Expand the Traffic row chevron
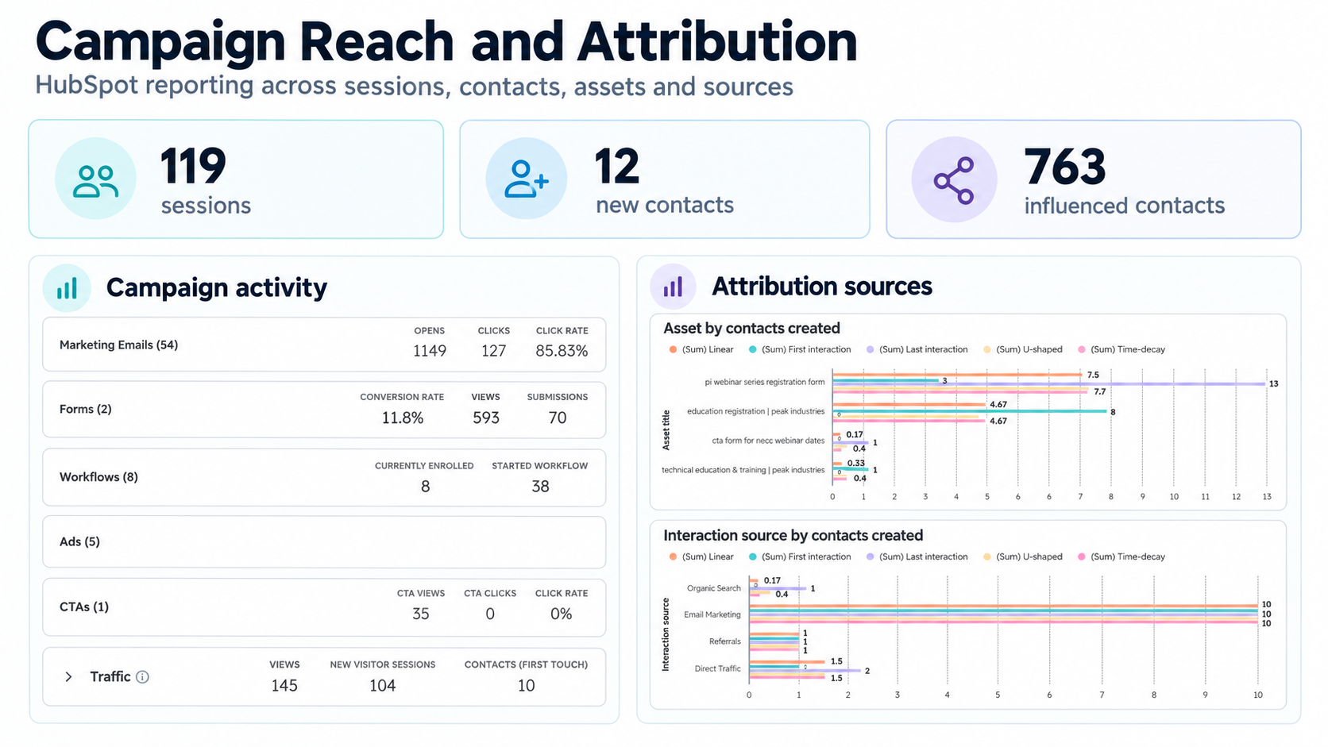Viewport: 1328px width, 747px height. click(68, 677)
